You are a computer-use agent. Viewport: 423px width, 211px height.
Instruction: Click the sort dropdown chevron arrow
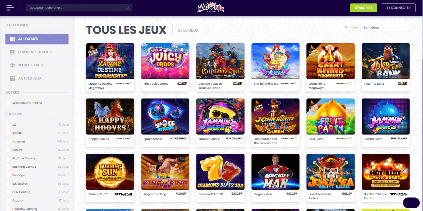click(x=406, y=27)
